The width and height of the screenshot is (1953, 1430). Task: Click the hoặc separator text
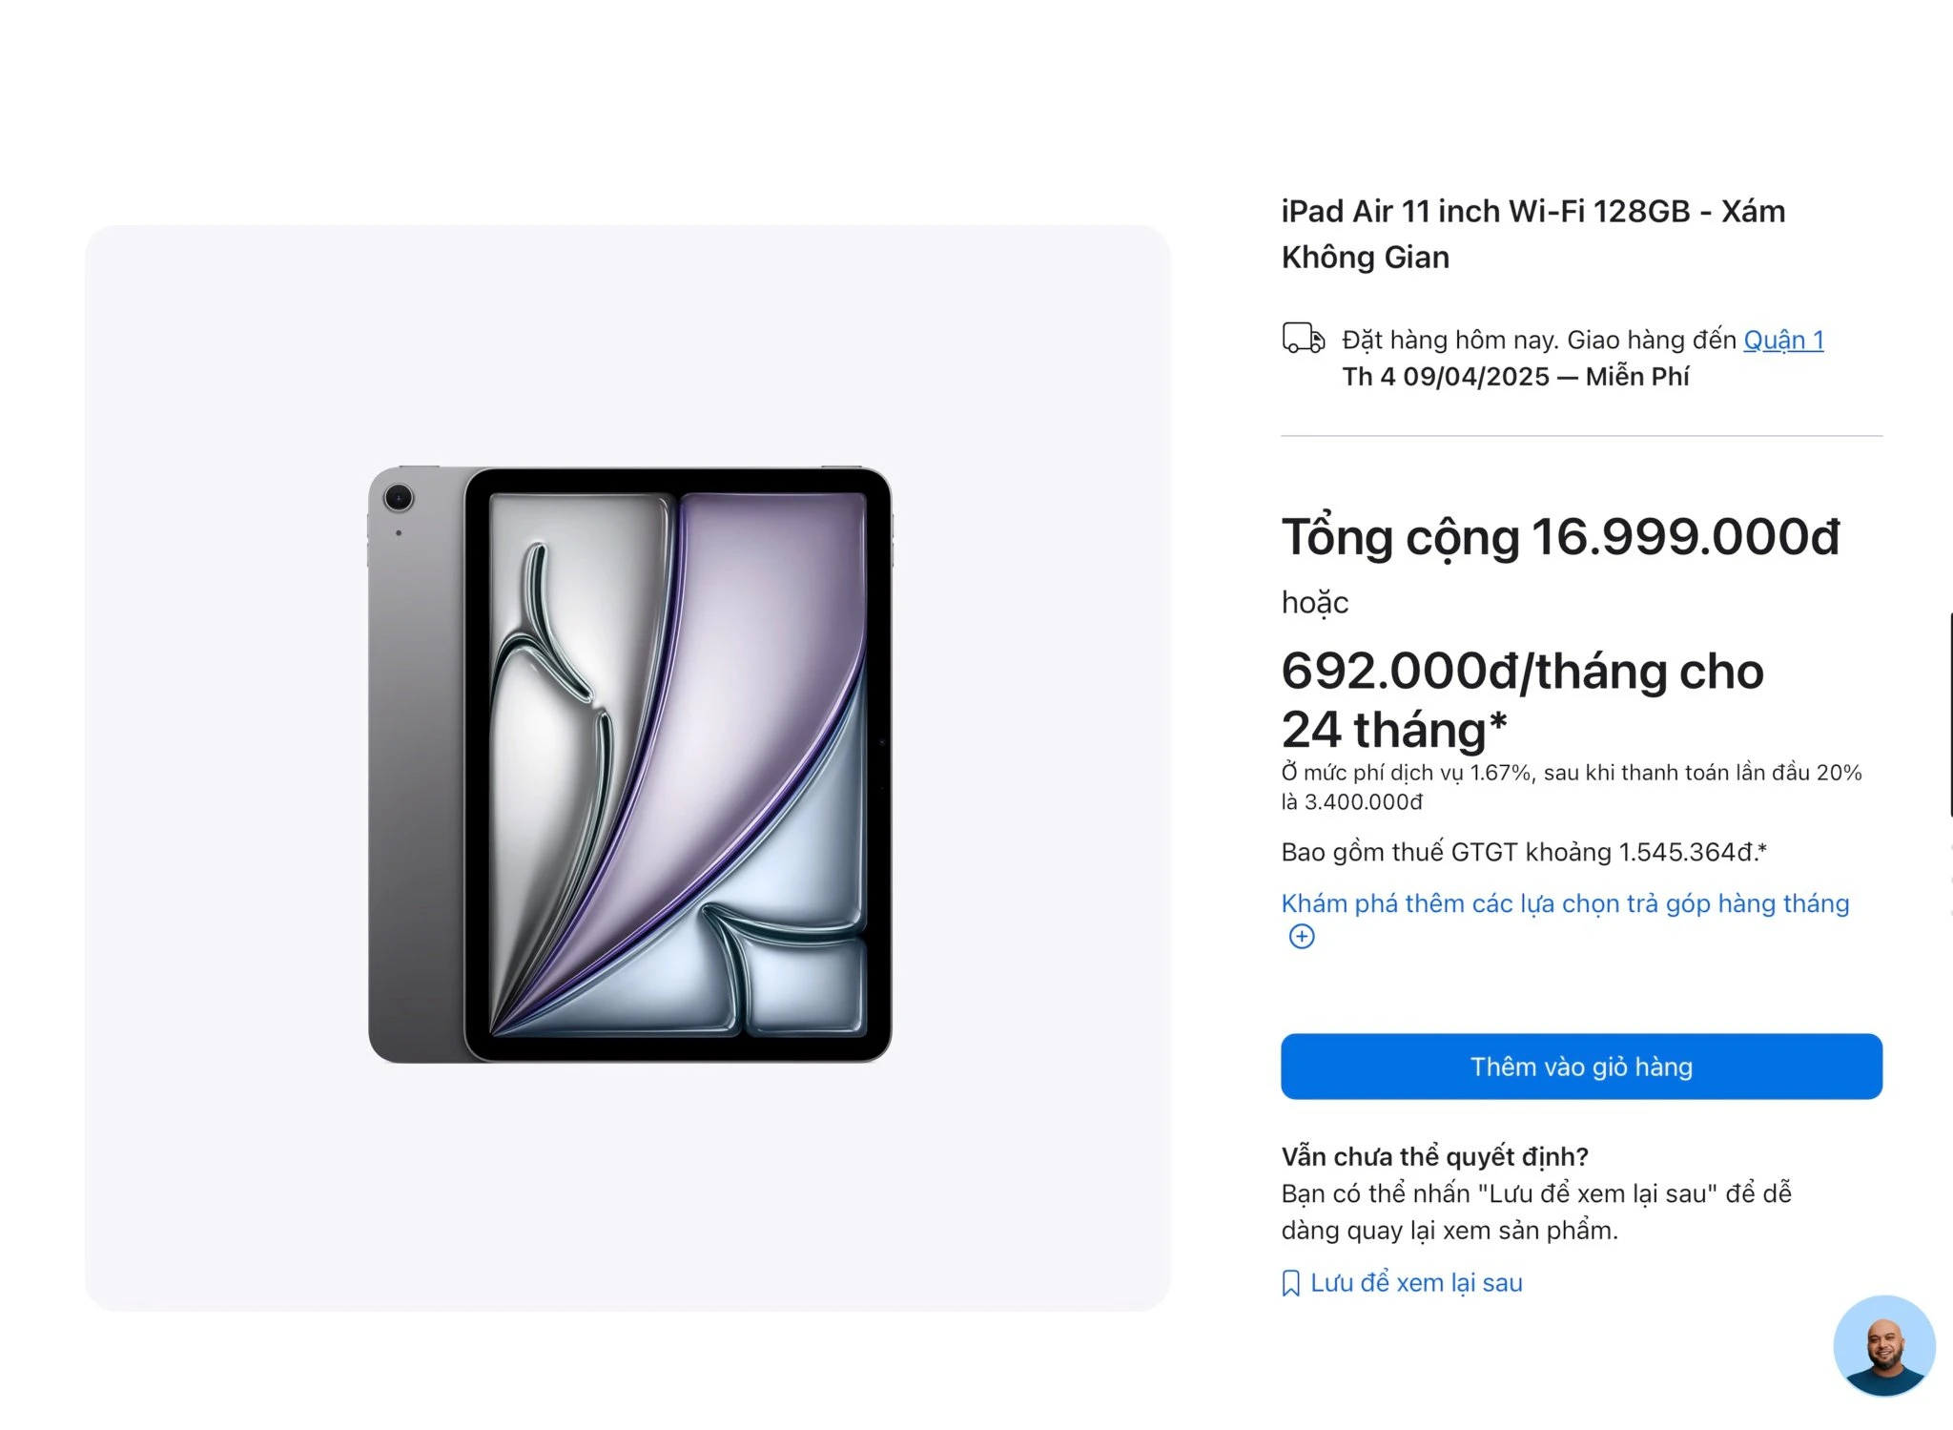coord(1315,603)
